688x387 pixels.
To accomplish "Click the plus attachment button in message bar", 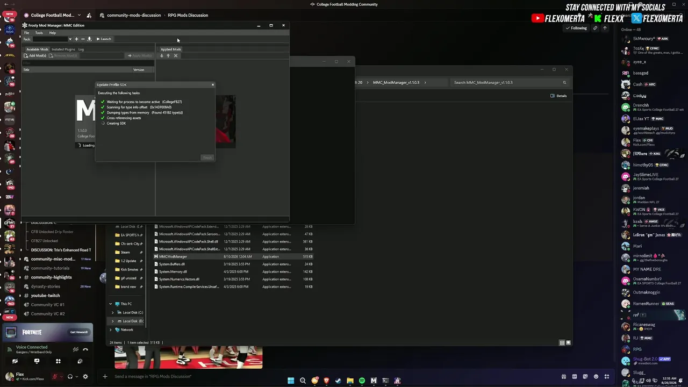I will coord(105,376).
